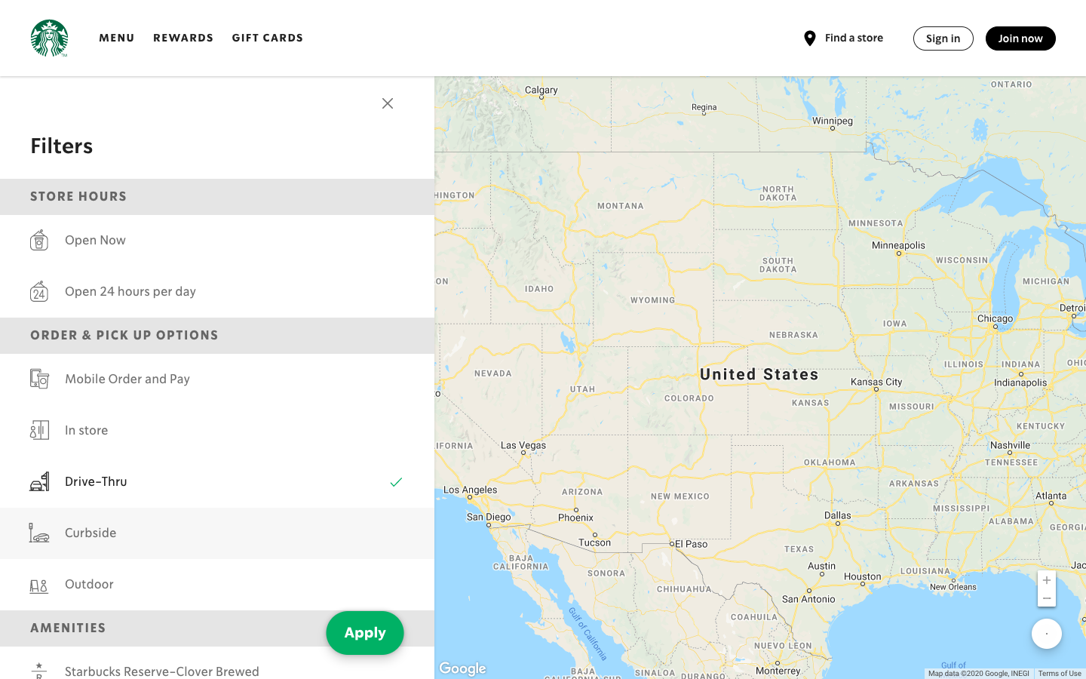Toggle the Open Now filter
Image resolution: width=1086 pixels, height=679 pixels.
[x=217, y=241]
